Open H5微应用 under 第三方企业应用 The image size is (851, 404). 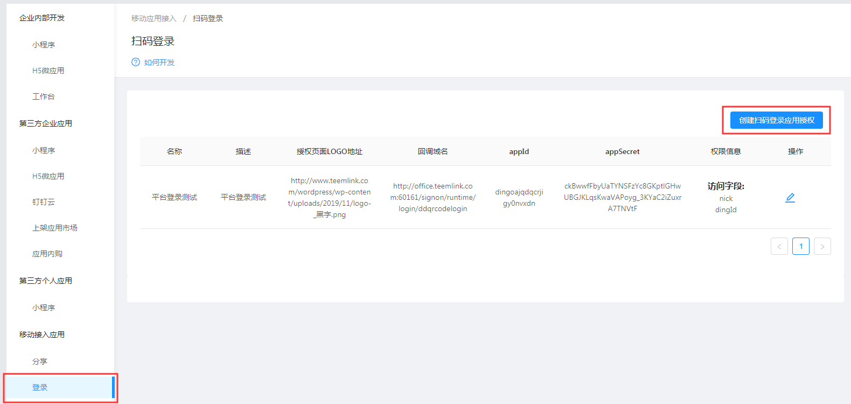48,176
